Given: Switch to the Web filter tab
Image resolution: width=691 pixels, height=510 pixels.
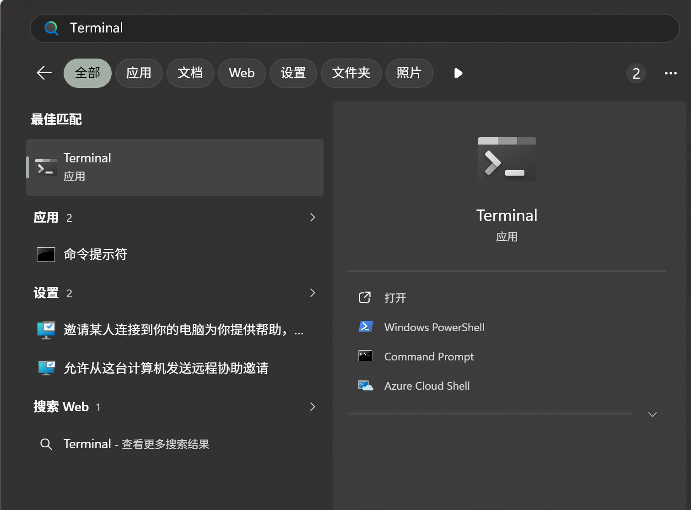Looking at the screenshot, I should click(242, 73).
